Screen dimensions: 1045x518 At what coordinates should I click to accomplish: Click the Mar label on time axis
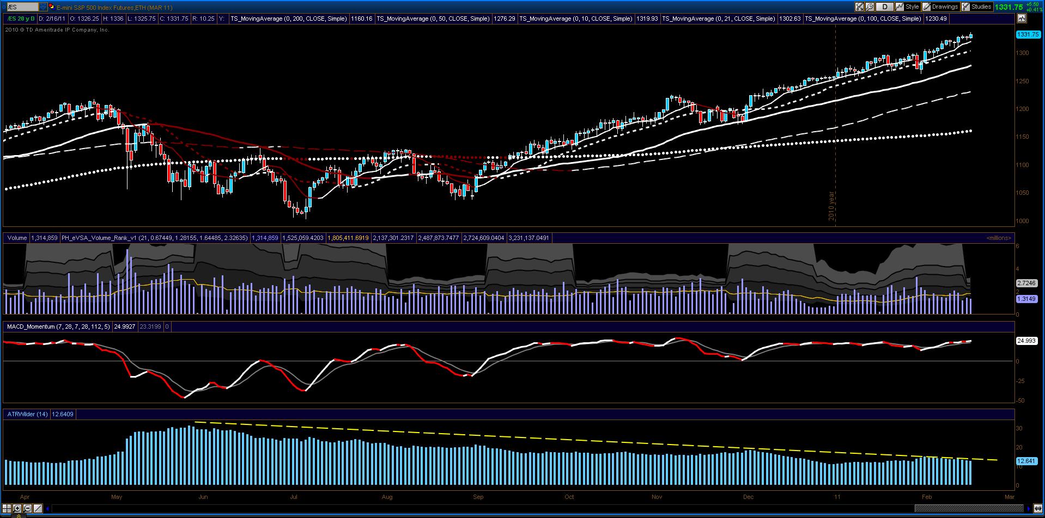pos(1009,497)
